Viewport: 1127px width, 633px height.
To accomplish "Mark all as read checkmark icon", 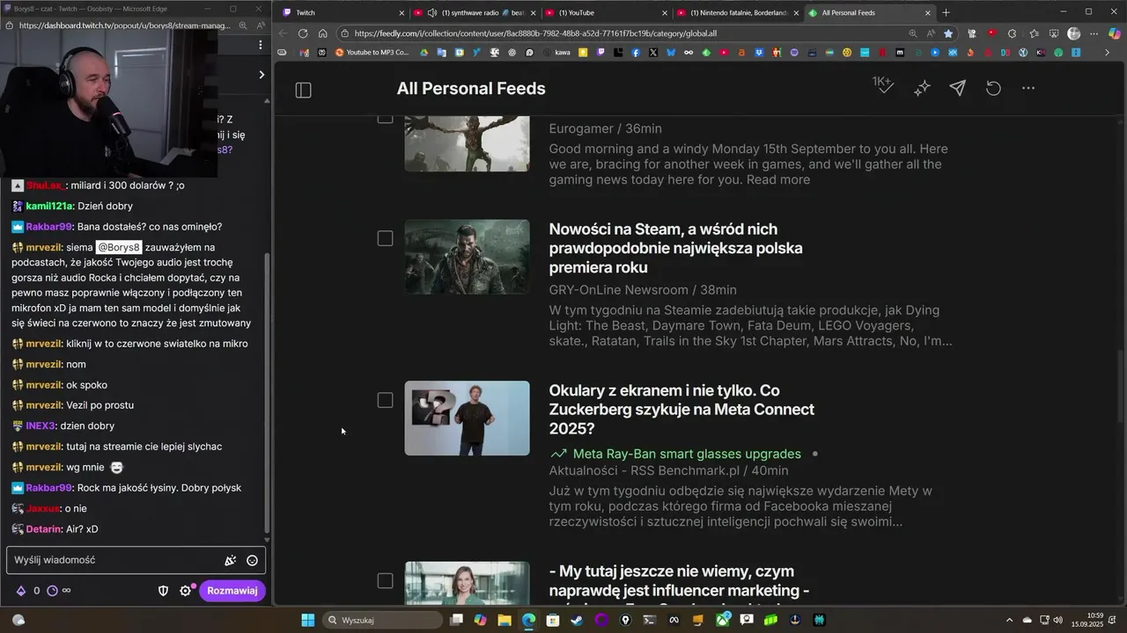I will click(x=883, y=86).
